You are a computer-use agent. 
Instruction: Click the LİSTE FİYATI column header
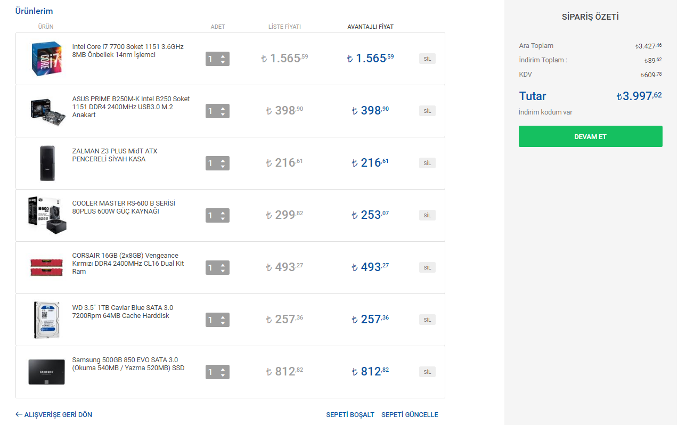pos(284,27)
